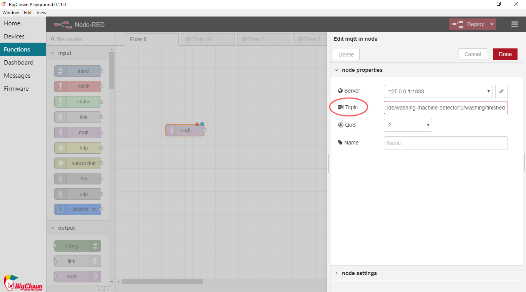Collapse the input palette category
Viewport: 526px width, 292px height.
point(77,53)
